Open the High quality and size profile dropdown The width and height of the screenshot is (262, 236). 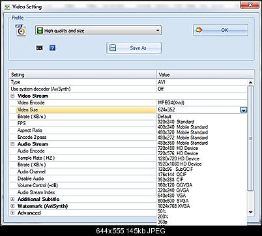[98, 31]
